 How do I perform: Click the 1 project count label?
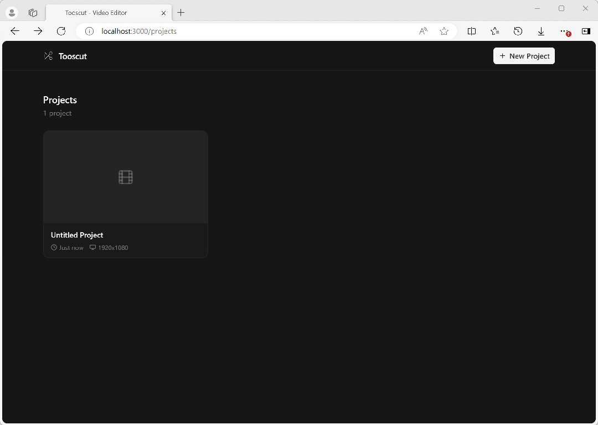[x=57, y=113]
